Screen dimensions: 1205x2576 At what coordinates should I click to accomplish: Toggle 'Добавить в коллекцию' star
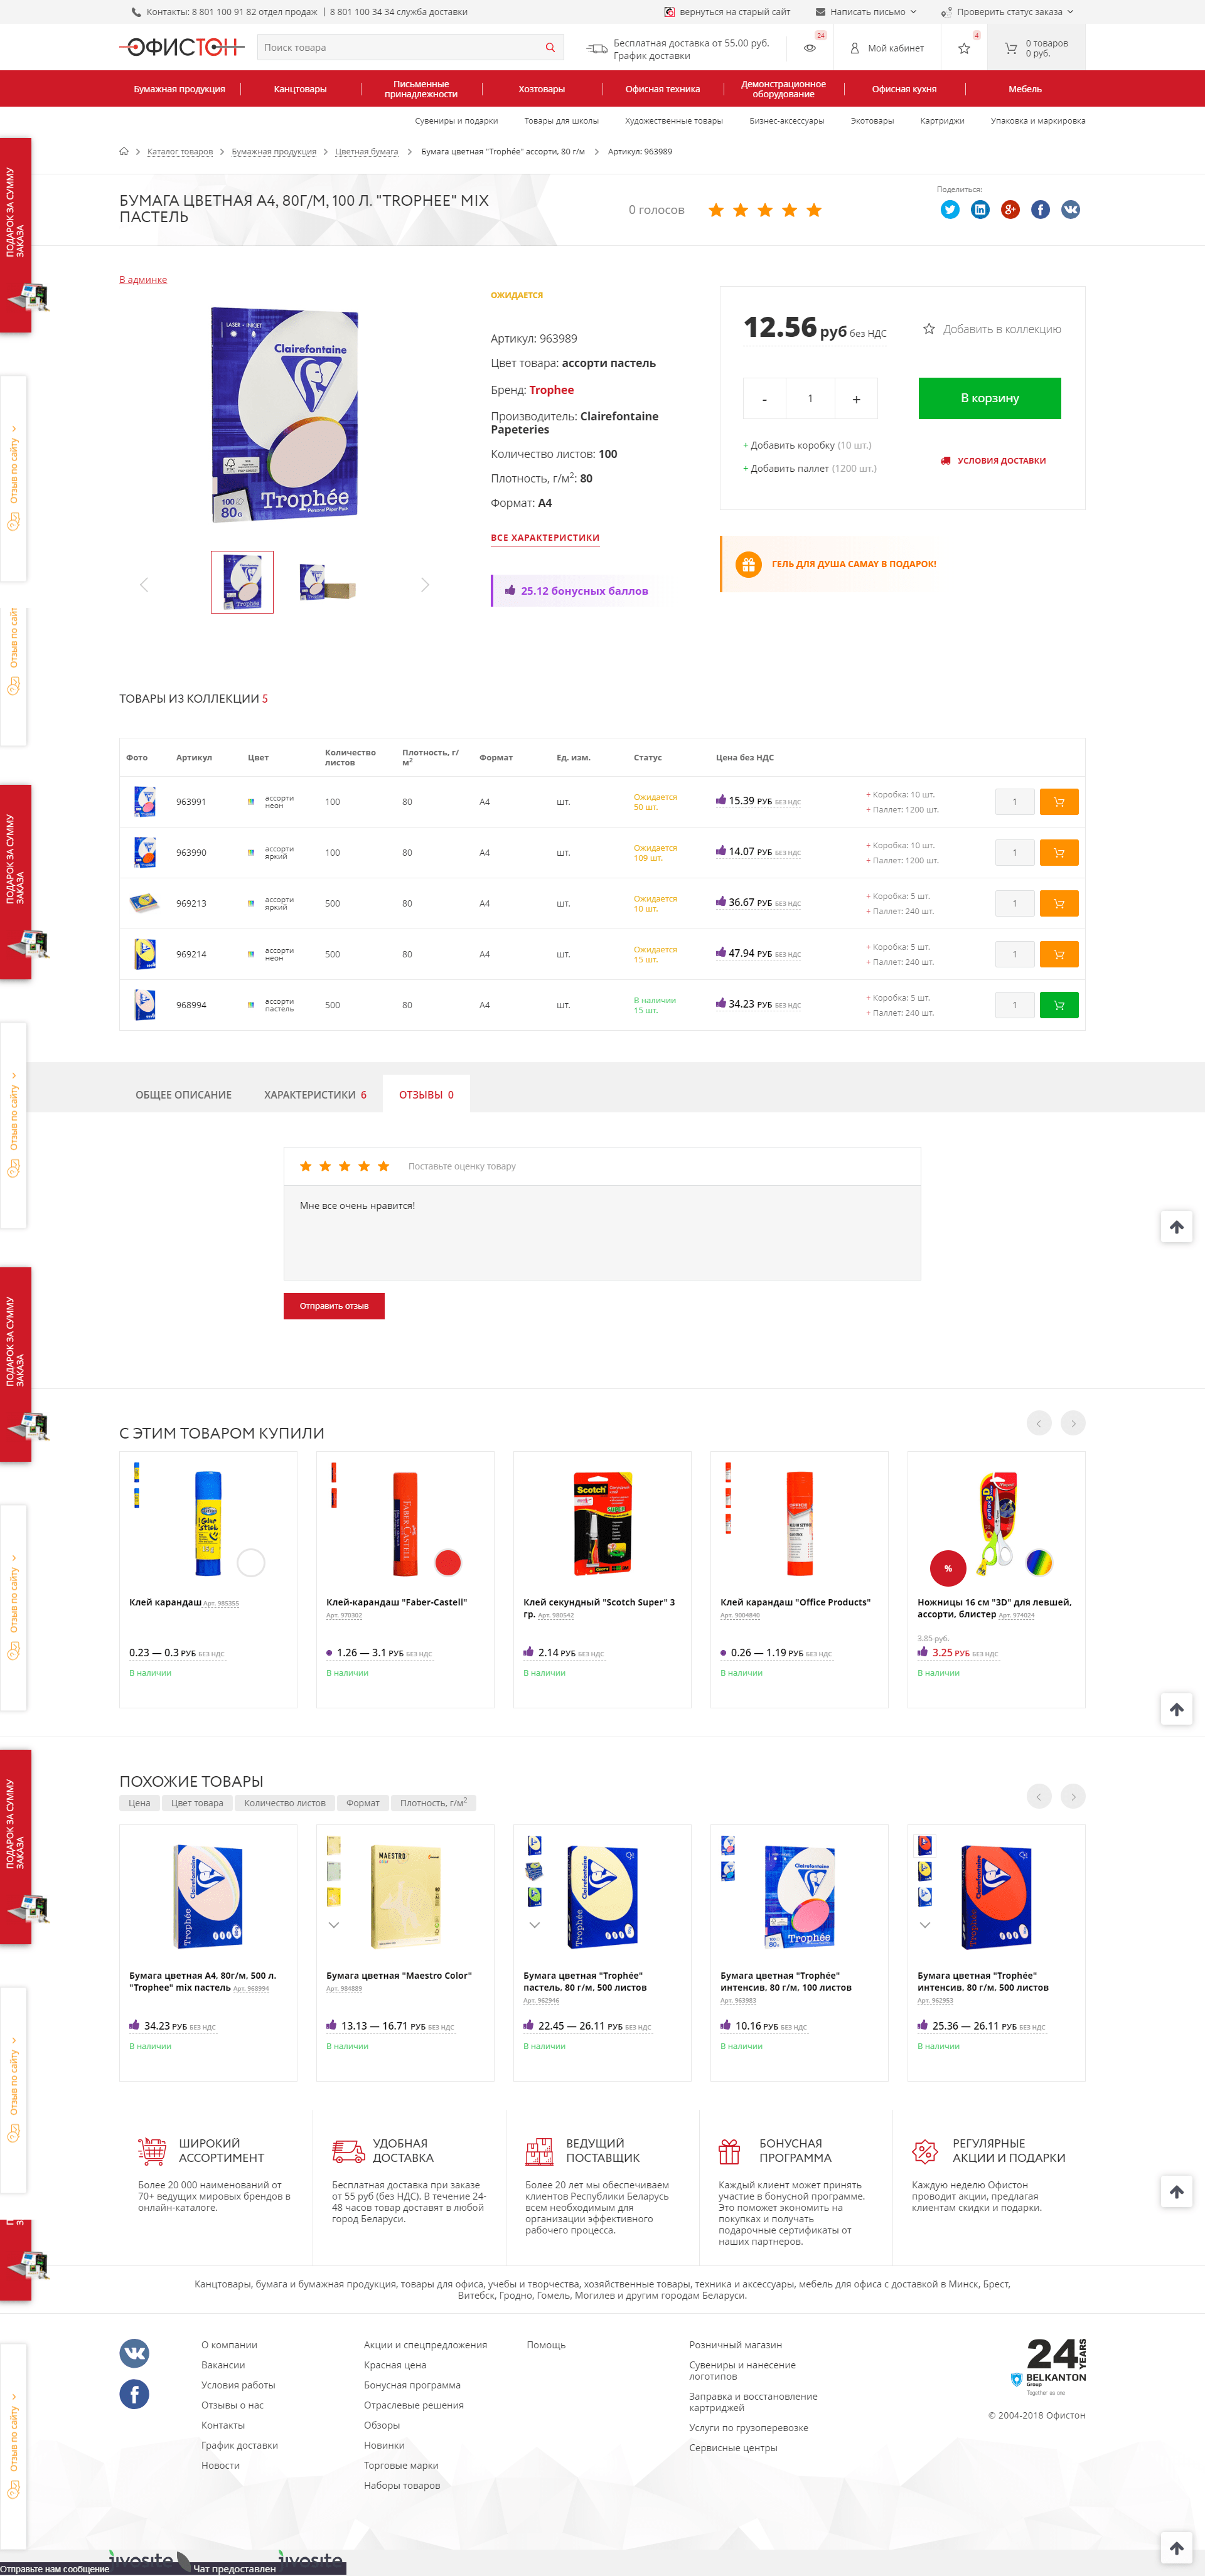[929, 329]
